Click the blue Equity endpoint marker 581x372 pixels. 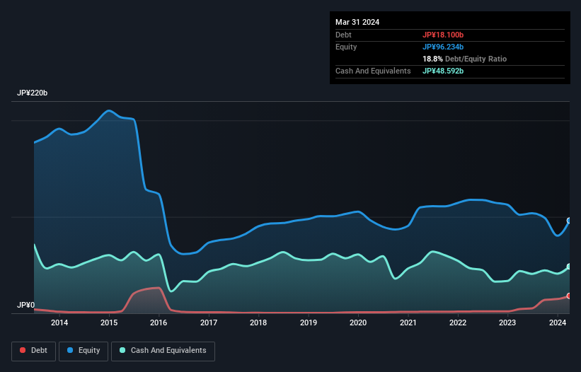569,221
